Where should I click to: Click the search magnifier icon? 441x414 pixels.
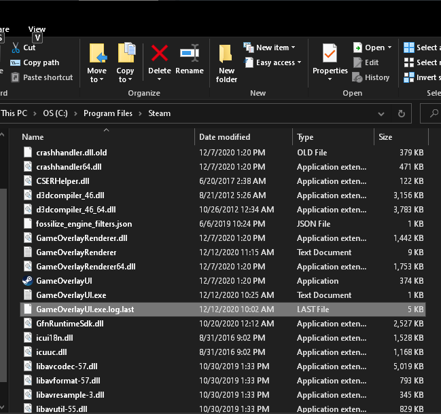[434, 113]
